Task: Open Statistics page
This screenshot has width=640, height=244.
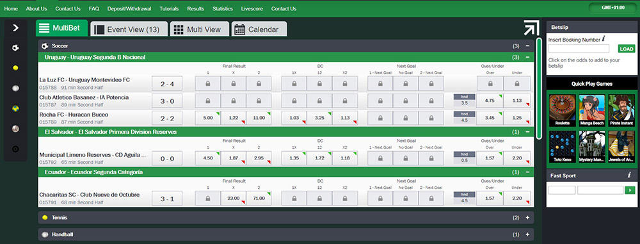Action: coord(223,8)
